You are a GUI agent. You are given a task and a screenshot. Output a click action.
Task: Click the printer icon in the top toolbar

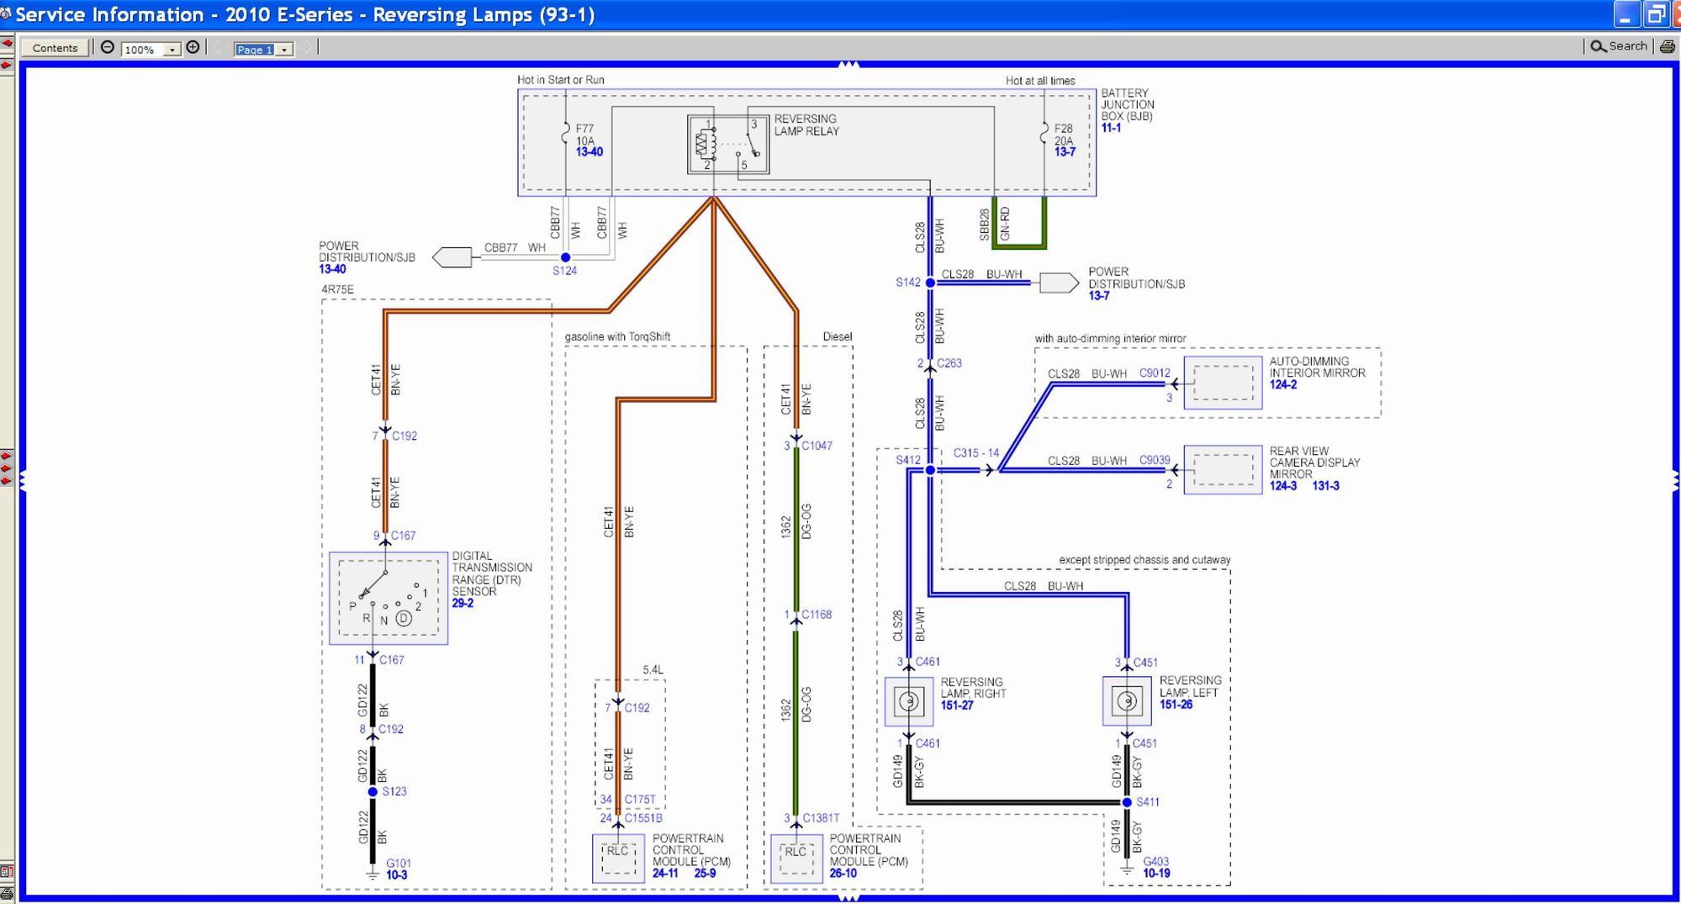coord(1667,47)
